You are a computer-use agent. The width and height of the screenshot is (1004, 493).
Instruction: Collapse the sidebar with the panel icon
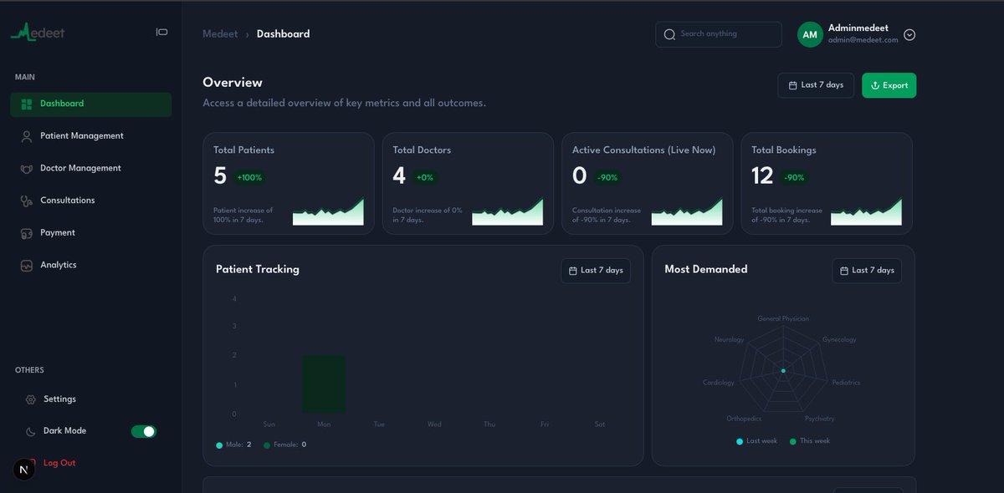point(161,32)
